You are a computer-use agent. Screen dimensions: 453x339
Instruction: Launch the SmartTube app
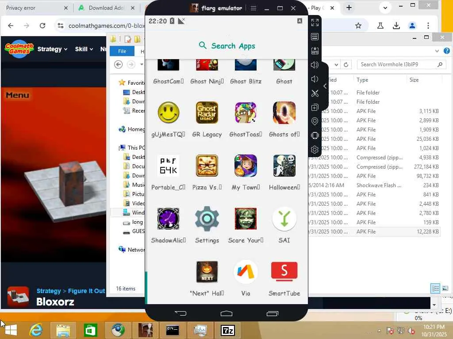coord(284,271)
